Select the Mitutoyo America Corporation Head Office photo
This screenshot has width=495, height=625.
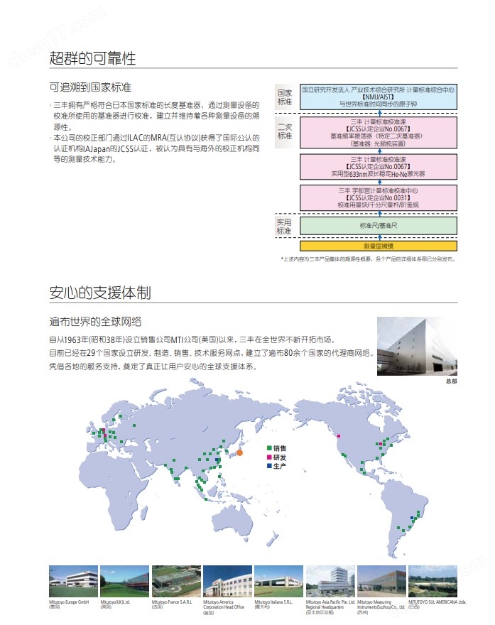tap(227, 581)
